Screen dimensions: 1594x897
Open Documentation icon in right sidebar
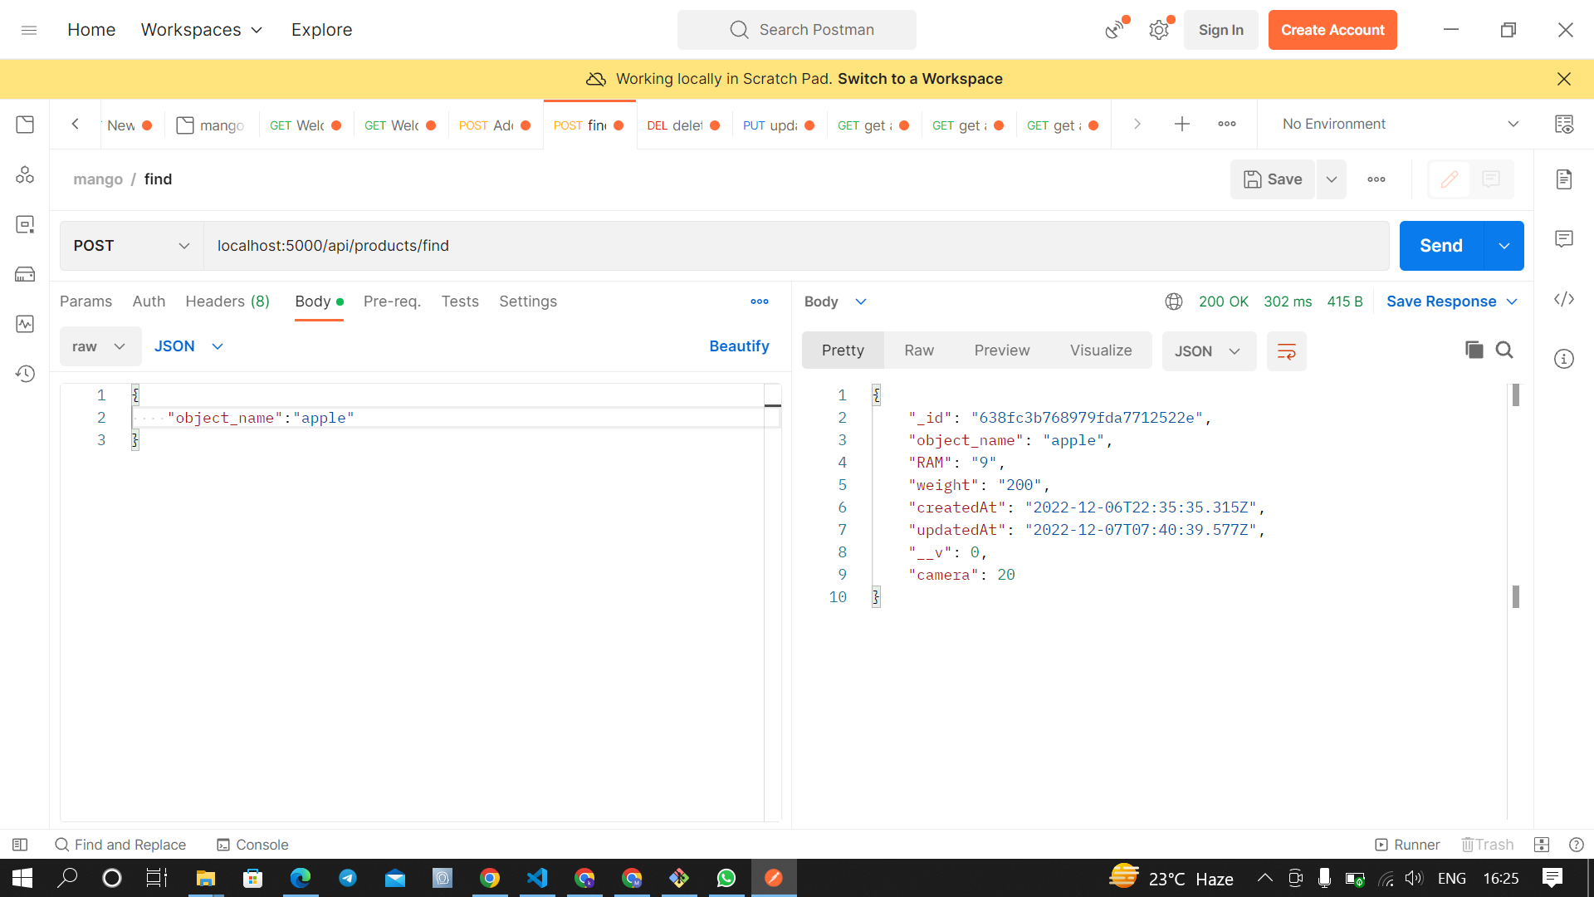[1564, 179]
